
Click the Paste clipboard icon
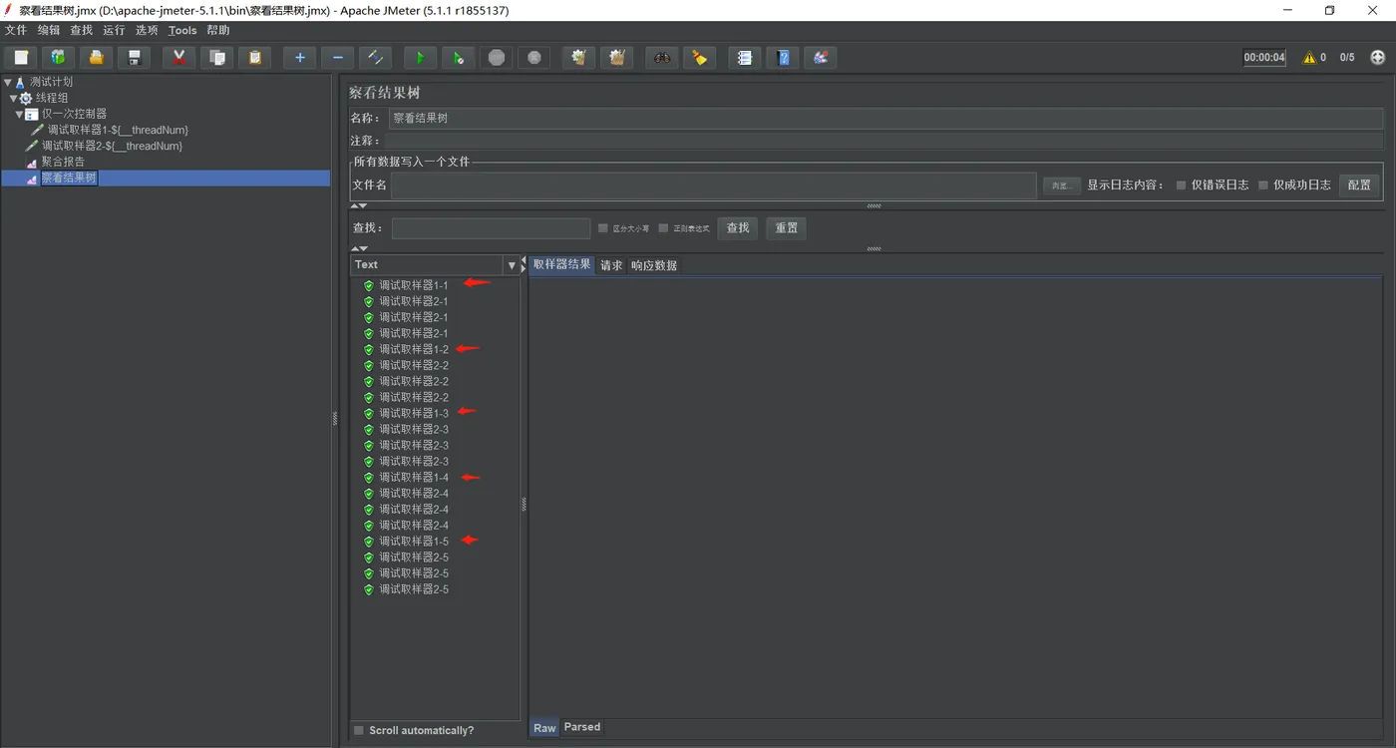[254, 58]
